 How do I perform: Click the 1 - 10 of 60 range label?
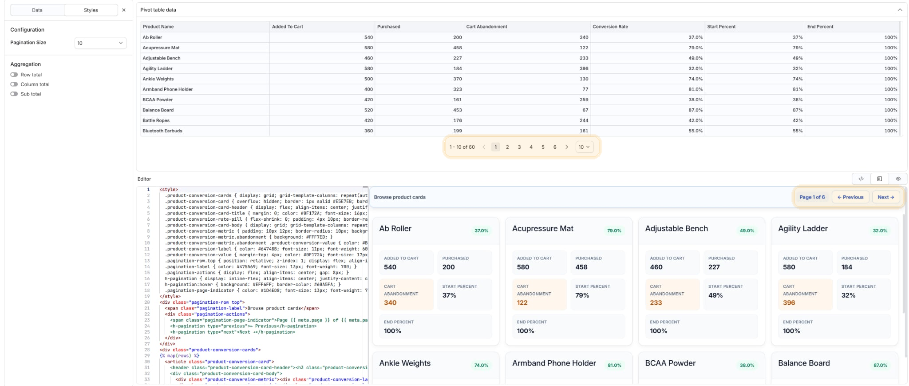tap(462, 147)
